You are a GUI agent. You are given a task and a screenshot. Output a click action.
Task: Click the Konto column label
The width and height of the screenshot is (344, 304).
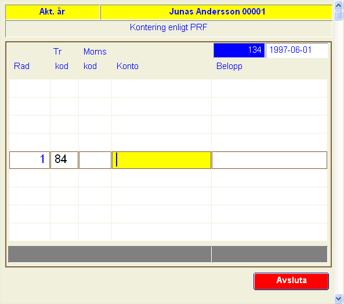[128, 66]
